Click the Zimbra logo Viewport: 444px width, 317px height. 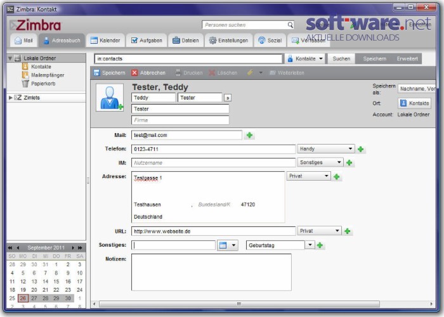pyautogui.click(x=35, y=25)
